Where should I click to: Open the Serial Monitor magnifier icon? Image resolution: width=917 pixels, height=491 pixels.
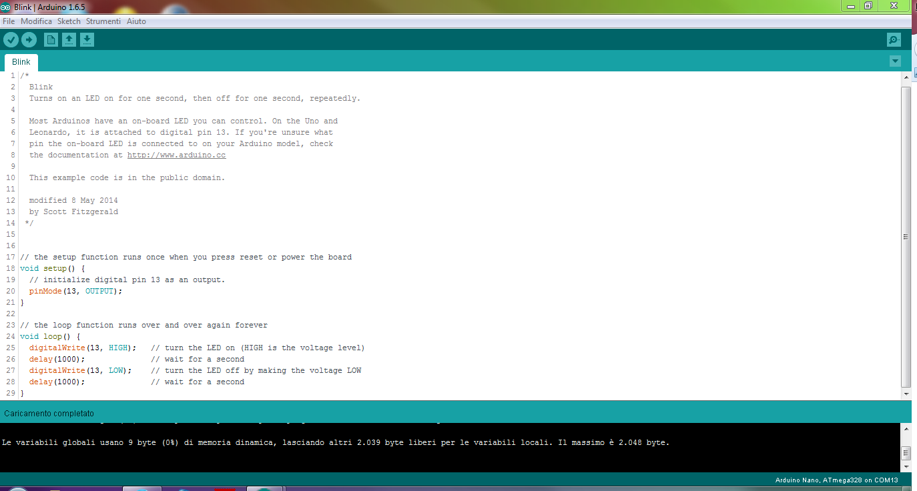pyautogui.click(x=894, y=40)
